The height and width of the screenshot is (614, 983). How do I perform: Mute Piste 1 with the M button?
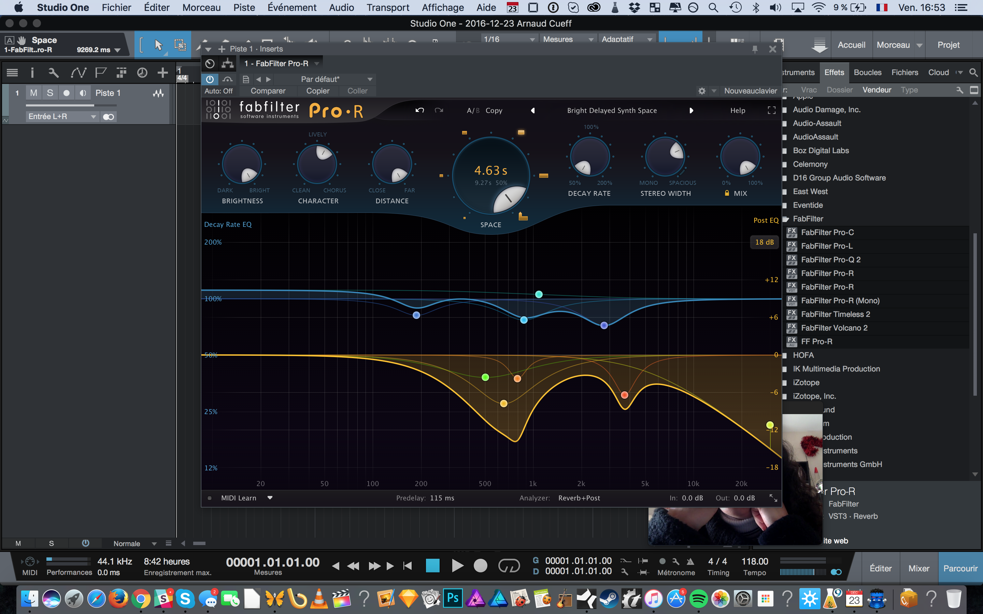click(x=34, y=92)
